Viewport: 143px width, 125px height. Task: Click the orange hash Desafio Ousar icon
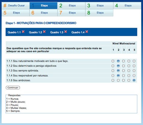pos(5,6)
